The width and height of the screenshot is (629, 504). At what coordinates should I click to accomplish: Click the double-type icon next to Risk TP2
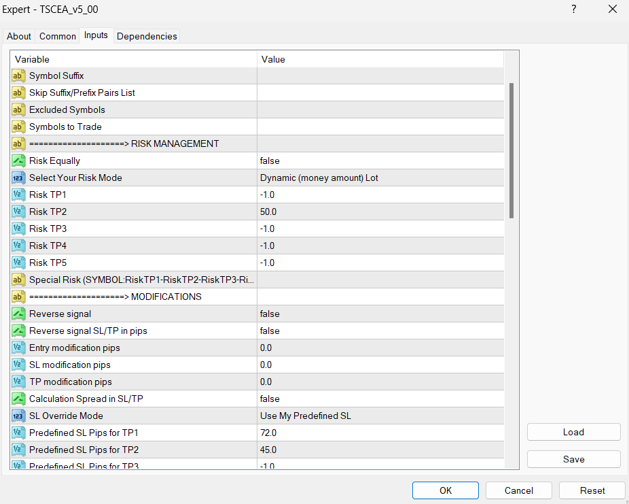[x=19, y=212]
